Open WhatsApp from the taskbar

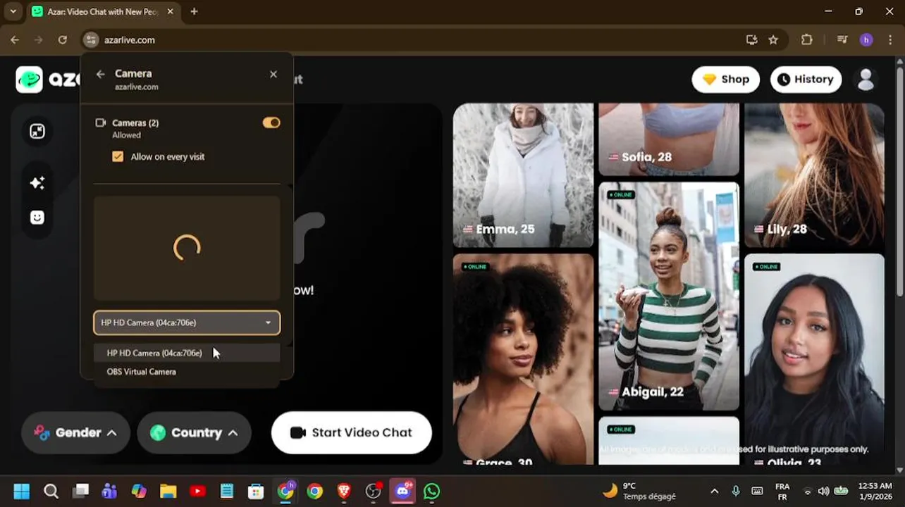tap(432, 491)
